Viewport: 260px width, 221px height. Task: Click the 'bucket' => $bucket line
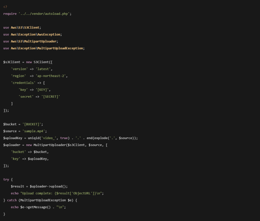[30, 152]
